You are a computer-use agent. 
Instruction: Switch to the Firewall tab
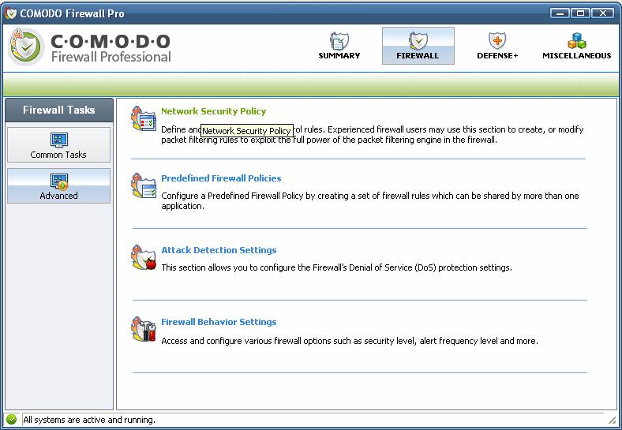pos(418,46)
